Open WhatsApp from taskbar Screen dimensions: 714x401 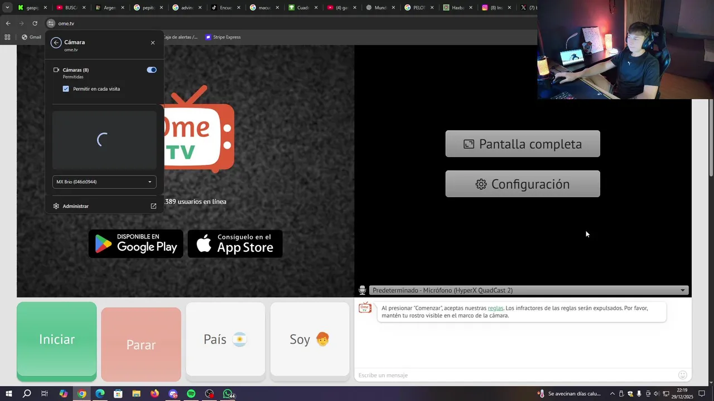click(228, 394)
